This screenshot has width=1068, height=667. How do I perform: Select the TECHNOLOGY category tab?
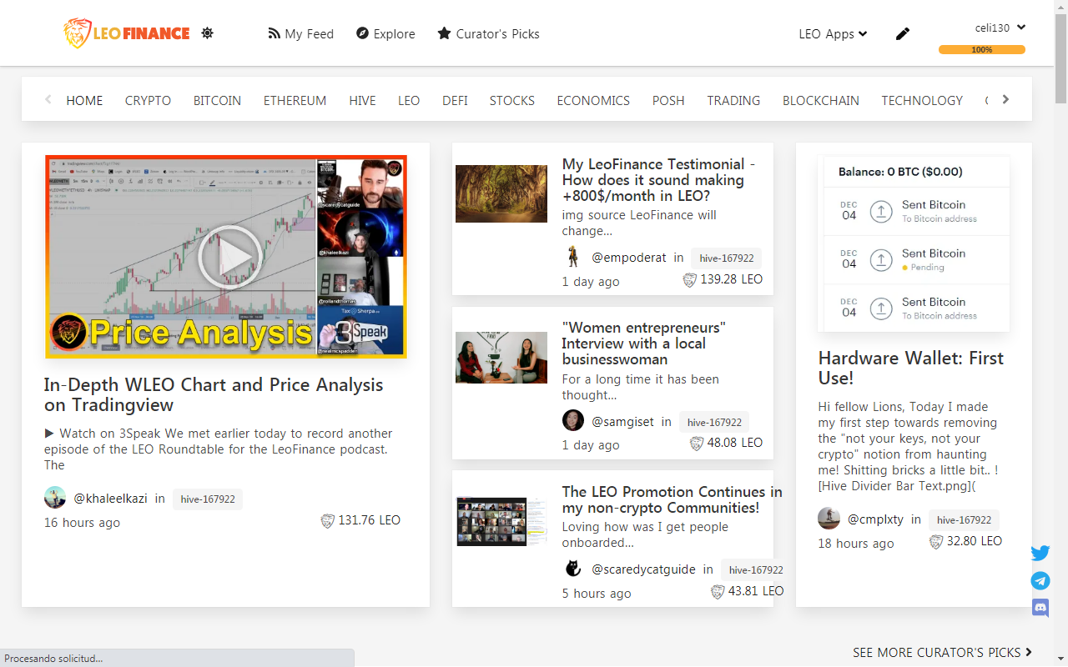click(x=922, y=101)
